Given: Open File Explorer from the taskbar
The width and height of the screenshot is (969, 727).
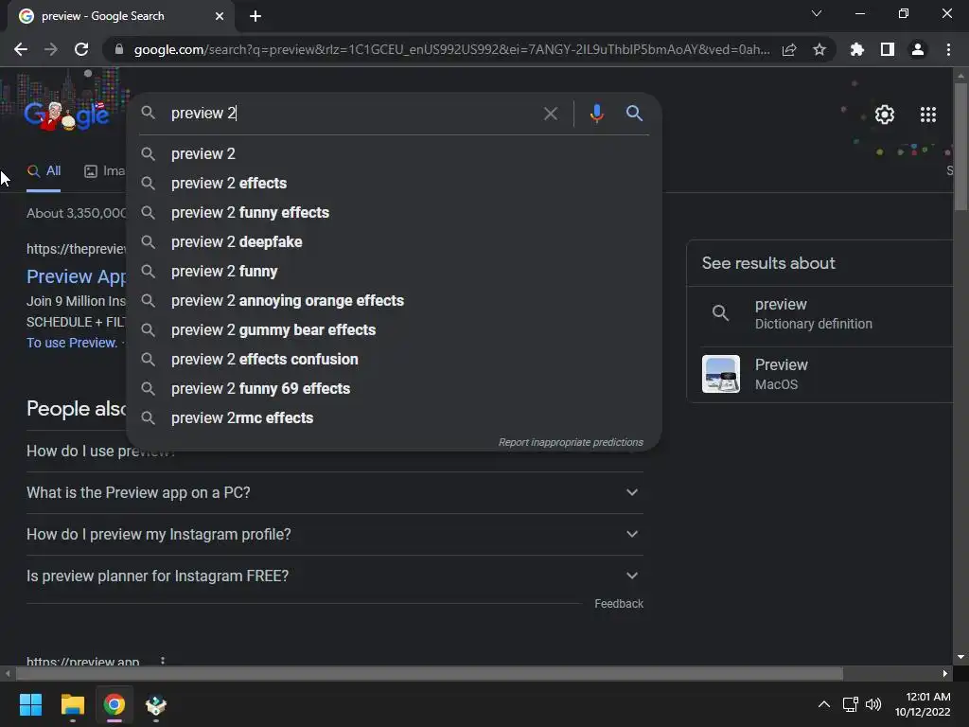Looking at the screenshot, I should (72, 704).
